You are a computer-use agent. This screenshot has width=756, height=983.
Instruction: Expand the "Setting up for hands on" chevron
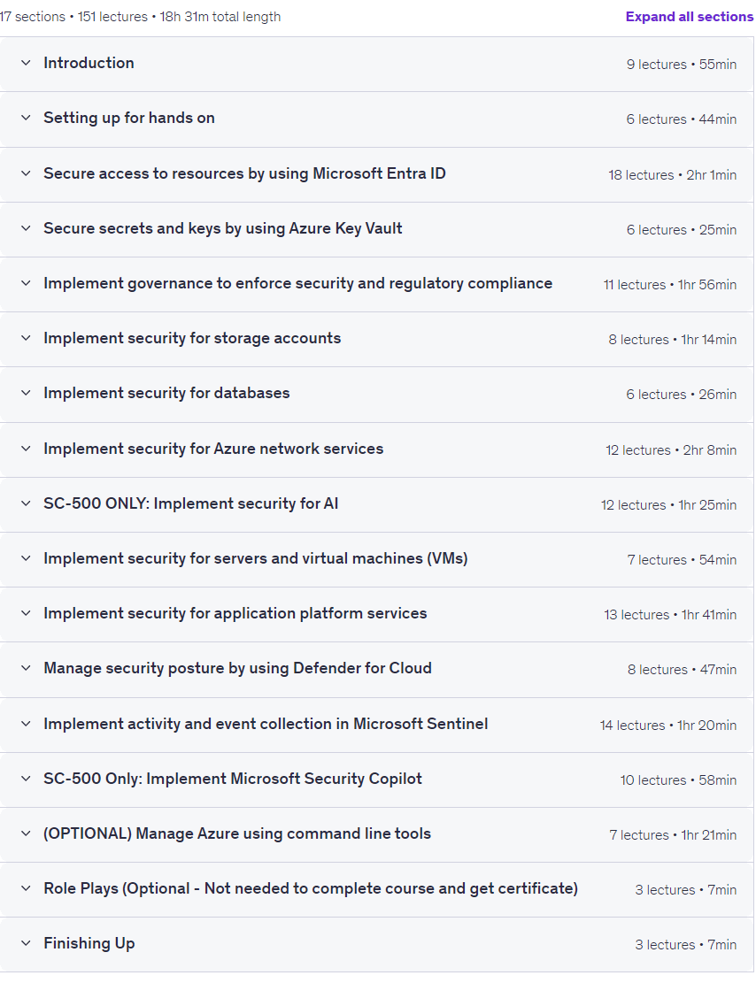[26, 118]
